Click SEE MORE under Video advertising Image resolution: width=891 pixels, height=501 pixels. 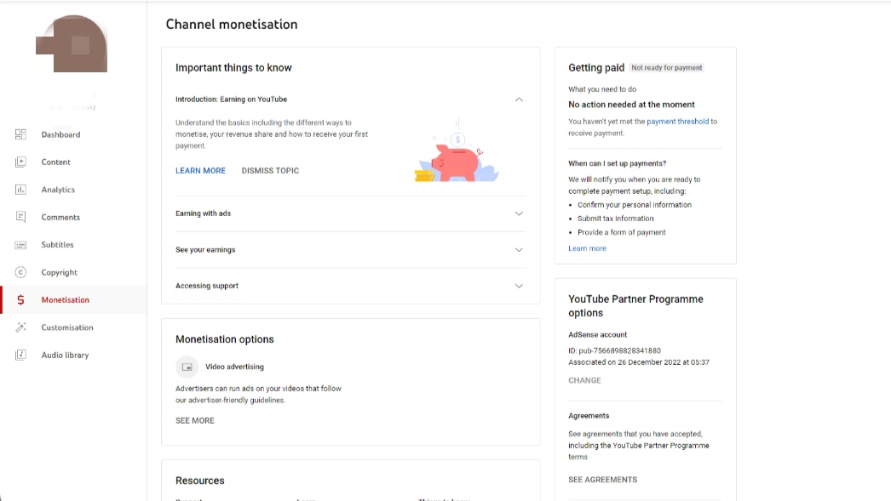pyautogui.click(x=195, y=420)
